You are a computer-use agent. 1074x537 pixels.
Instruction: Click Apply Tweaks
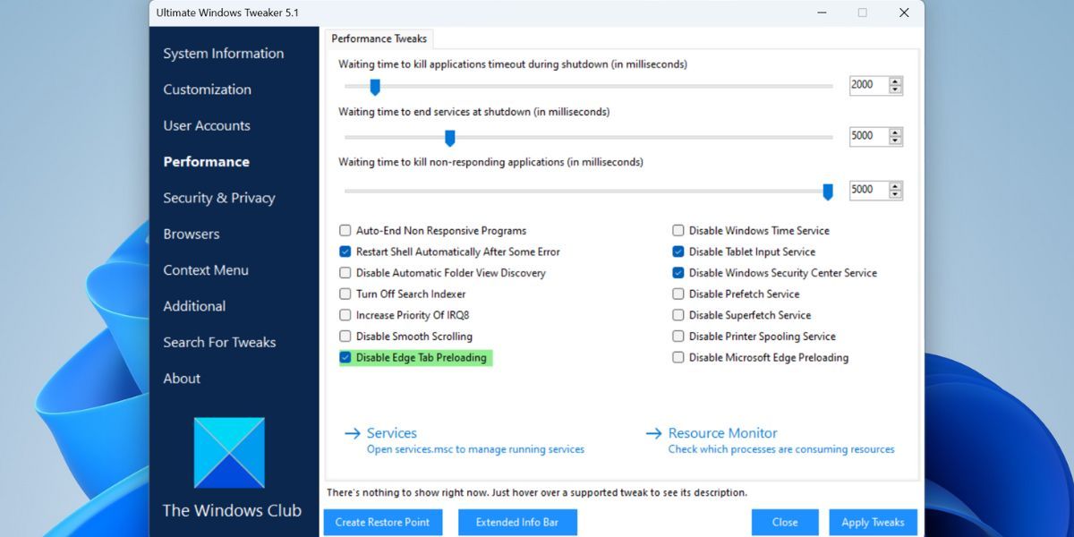tap(873, 522)
